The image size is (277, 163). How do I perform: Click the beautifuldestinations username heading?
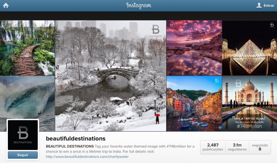point(76,138)
